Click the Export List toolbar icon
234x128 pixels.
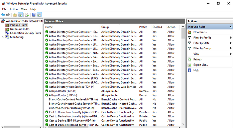coord(27,15)
